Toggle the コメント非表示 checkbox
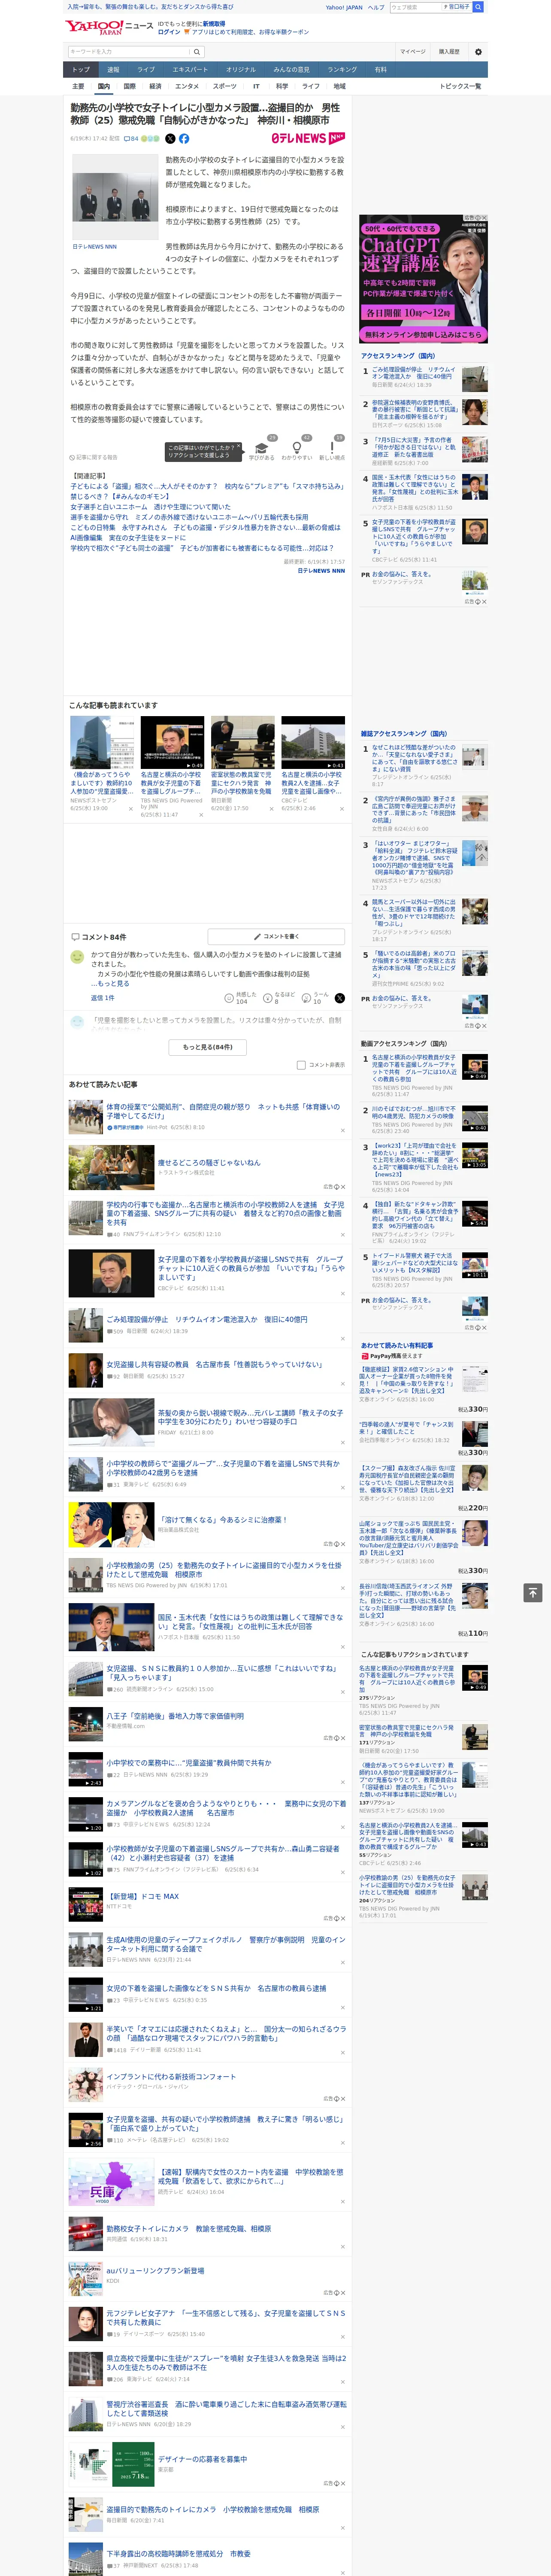This screenshot has height=2576, width=551. [301, 1065]
